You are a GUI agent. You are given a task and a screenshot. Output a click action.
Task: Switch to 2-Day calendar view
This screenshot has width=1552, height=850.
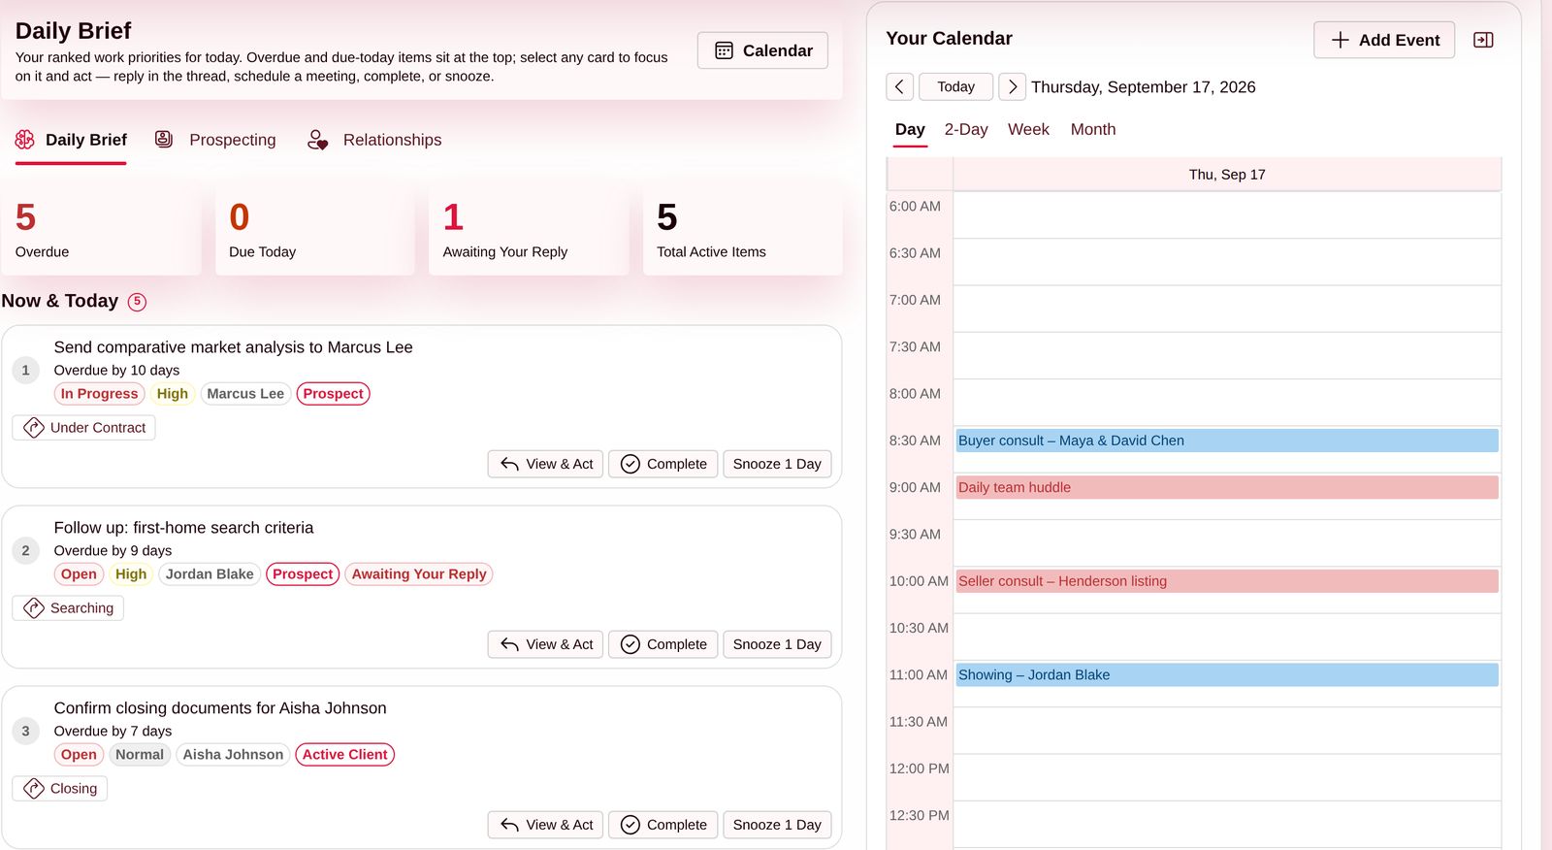click(966, 129)
